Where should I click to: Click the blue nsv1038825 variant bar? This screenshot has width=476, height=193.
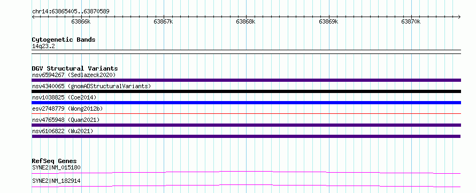246,103
